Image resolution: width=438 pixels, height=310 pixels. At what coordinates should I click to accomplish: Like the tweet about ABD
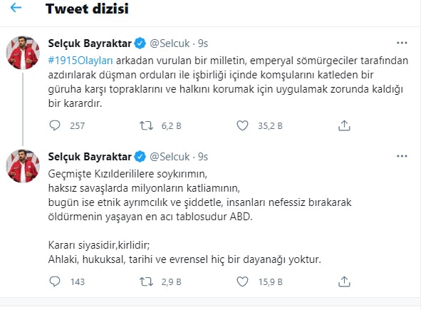coord(242,282)
